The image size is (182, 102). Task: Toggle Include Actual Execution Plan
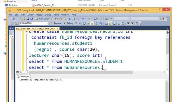coord(97,23)
